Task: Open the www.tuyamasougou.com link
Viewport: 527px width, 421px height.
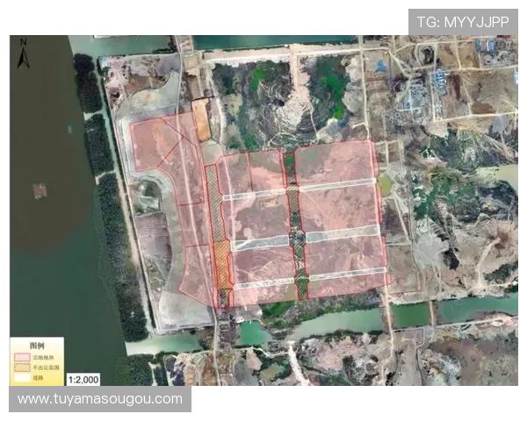Action: [x=100, y=400]
